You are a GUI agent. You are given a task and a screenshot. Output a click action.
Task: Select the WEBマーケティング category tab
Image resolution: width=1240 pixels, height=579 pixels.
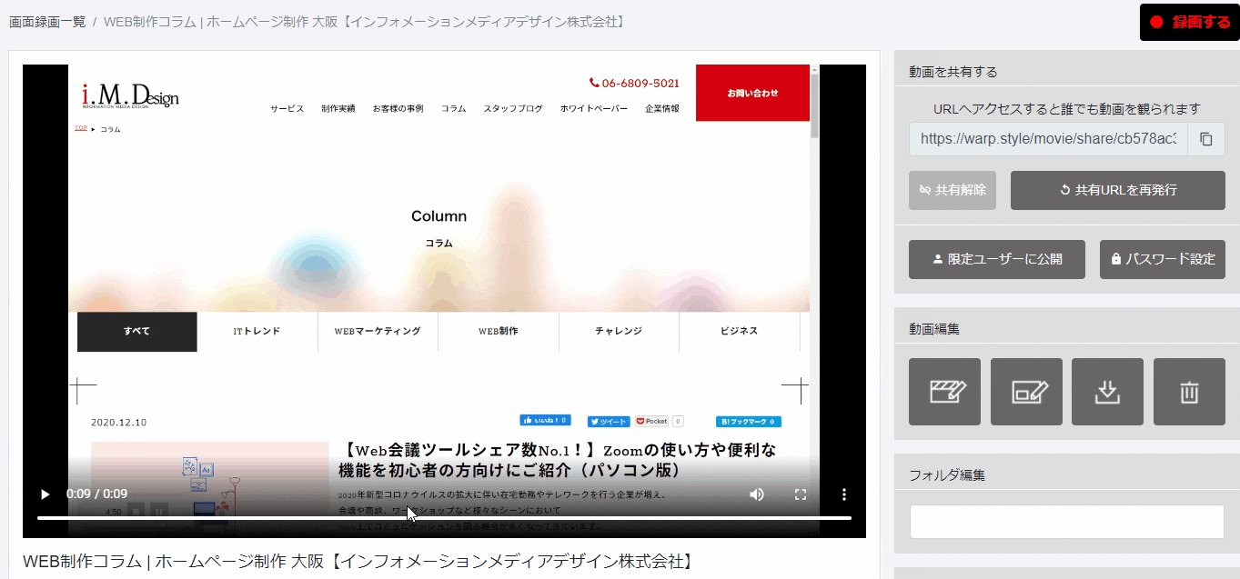(378, 332)
